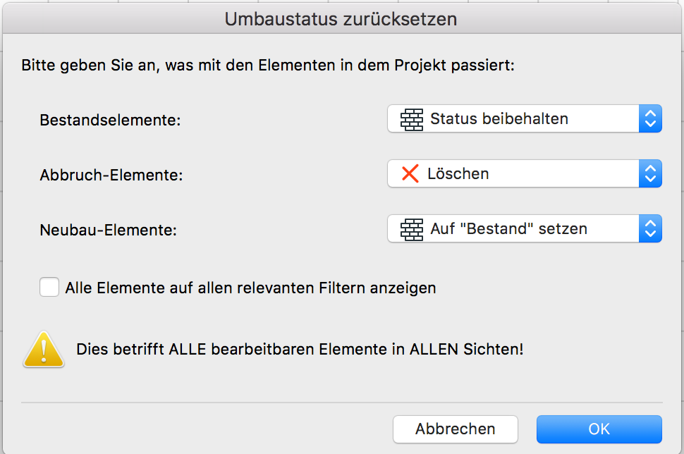Click the Abbruch-Elemente label
The width and height of the screenshot is (684, 454).
point(111,175)
